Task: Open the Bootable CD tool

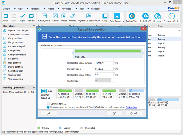Action: tap(145, 18)
